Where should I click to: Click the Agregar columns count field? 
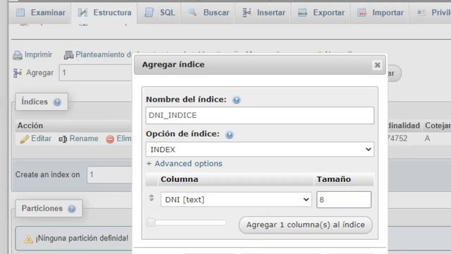coord(96,73)
